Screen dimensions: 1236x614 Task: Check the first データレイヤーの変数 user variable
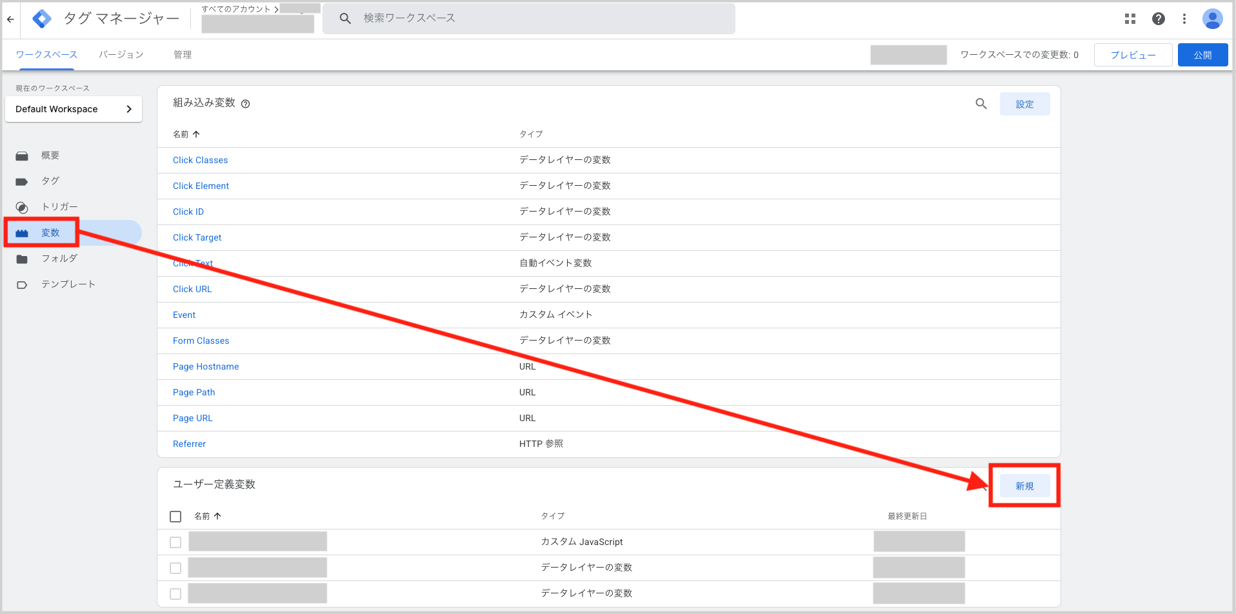175,568
